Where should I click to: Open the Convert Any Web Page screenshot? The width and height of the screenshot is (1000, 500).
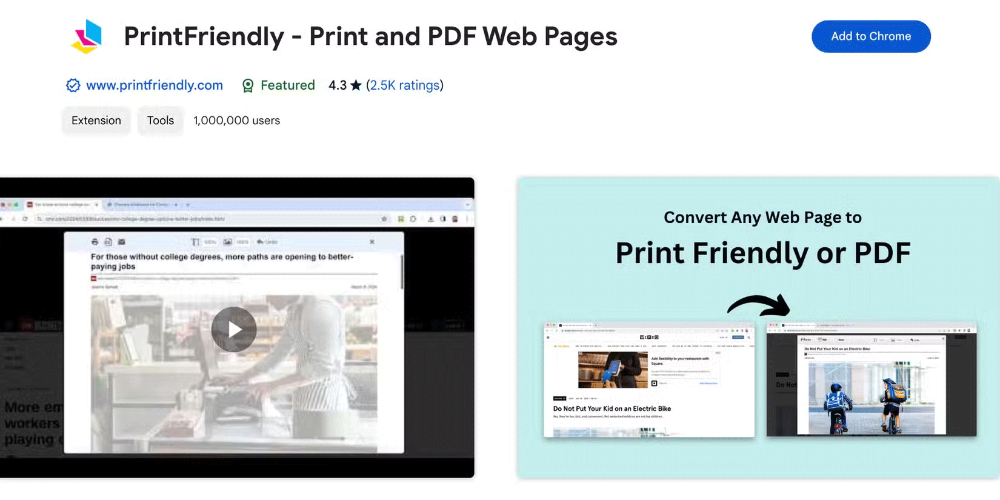759,328
